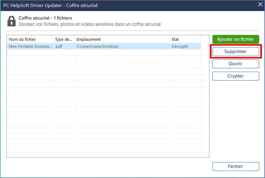This screenshot has width=265, height=178.
Task: Encrypt the file with Crypter button
Action: pyautogui.click(x=235, y=76)
